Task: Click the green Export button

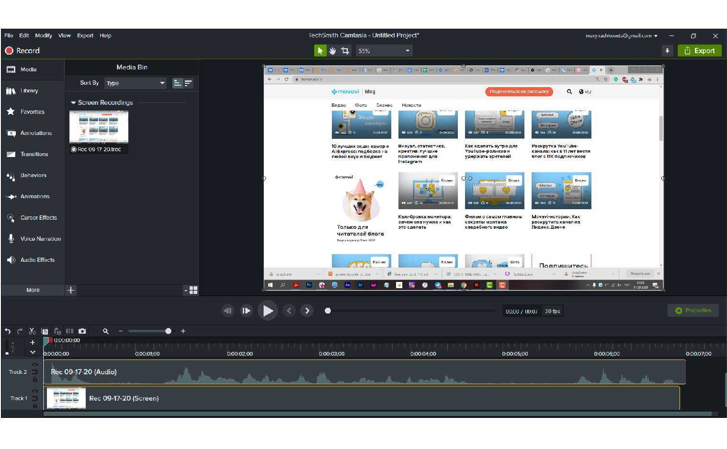Action: point(699,51)
